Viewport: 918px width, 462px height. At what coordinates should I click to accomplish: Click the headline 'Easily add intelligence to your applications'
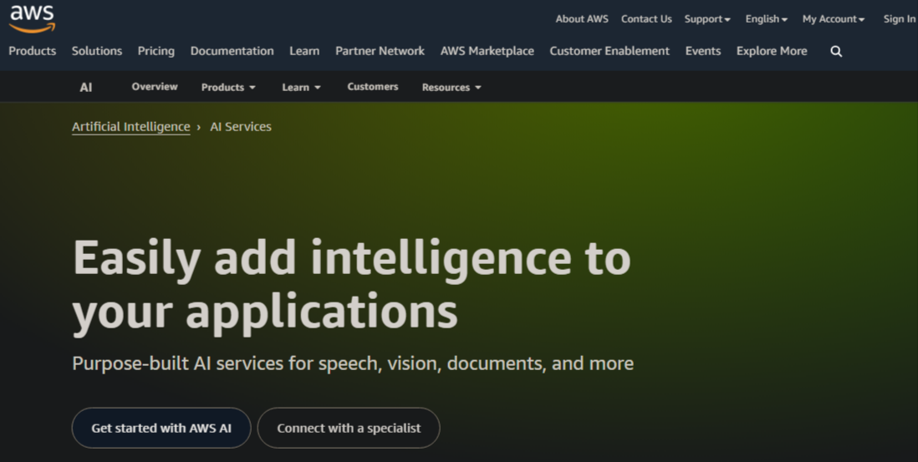pos(351,287)
